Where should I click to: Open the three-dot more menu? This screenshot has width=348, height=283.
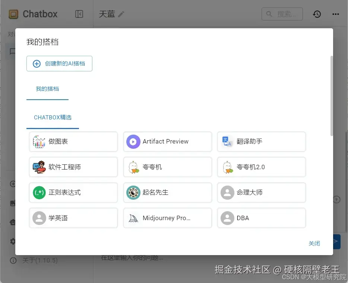336,14
